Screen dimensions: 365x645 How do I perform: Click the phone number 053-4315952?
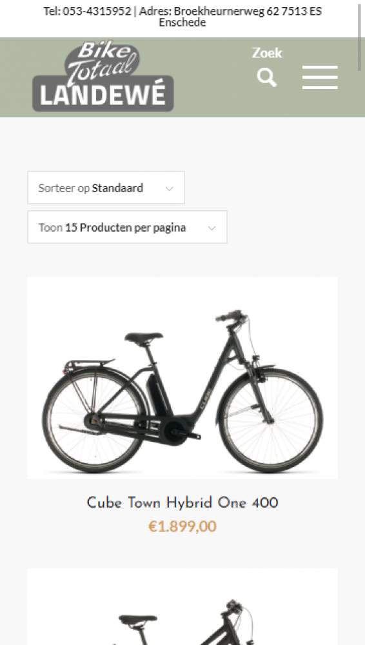tap(97, 11)
